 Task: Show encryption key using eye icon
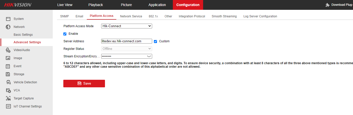[149, 56]
